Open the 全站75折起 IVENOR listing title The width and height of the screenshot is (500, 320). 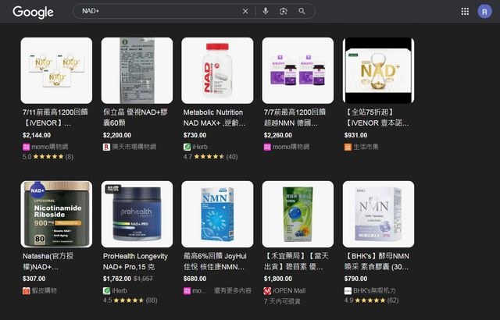[377, 118]
